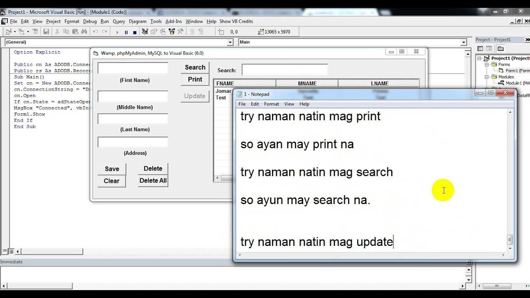
Task: Click the Find binoculars toolbar icon
Action: (x=84, y=31)
